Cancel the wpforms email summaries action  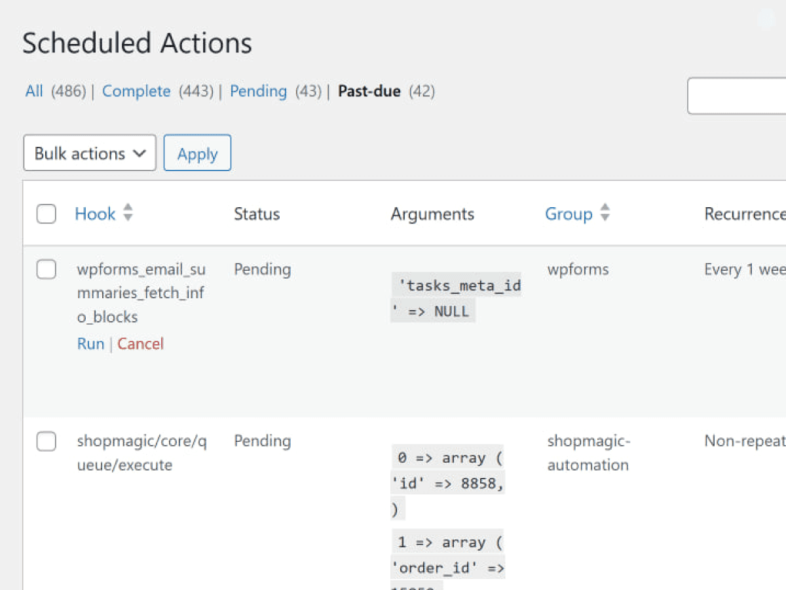pos(140,344)
